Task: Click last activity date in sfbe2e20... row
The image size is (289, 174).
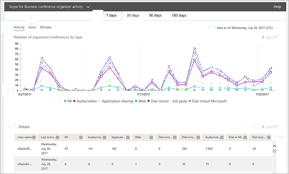Action: [x=49, y=148]
